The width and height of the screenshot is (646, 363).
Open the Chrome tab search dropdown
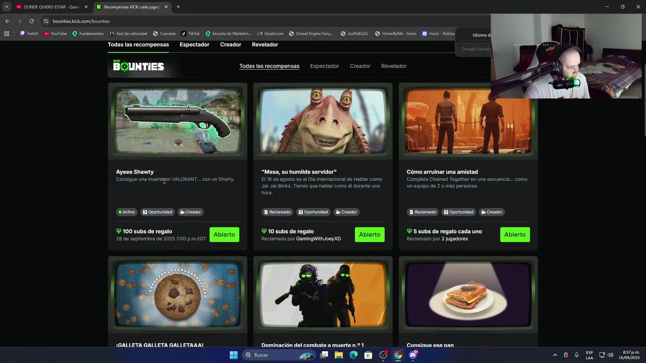7,7
